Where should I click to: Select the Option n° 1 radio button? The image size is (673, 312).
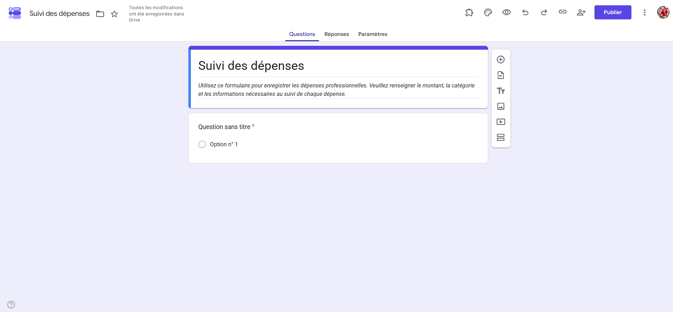202,145
